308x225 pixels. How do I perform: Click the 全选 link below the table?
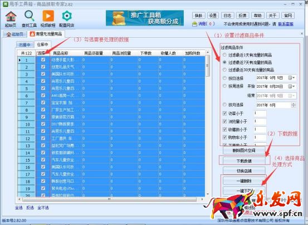tap(19, 208)
